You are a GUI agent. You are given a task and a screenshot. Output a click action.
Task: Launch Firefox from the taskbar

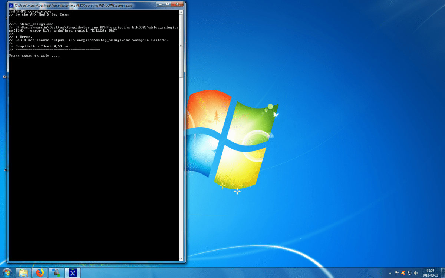tap(40, 273)
